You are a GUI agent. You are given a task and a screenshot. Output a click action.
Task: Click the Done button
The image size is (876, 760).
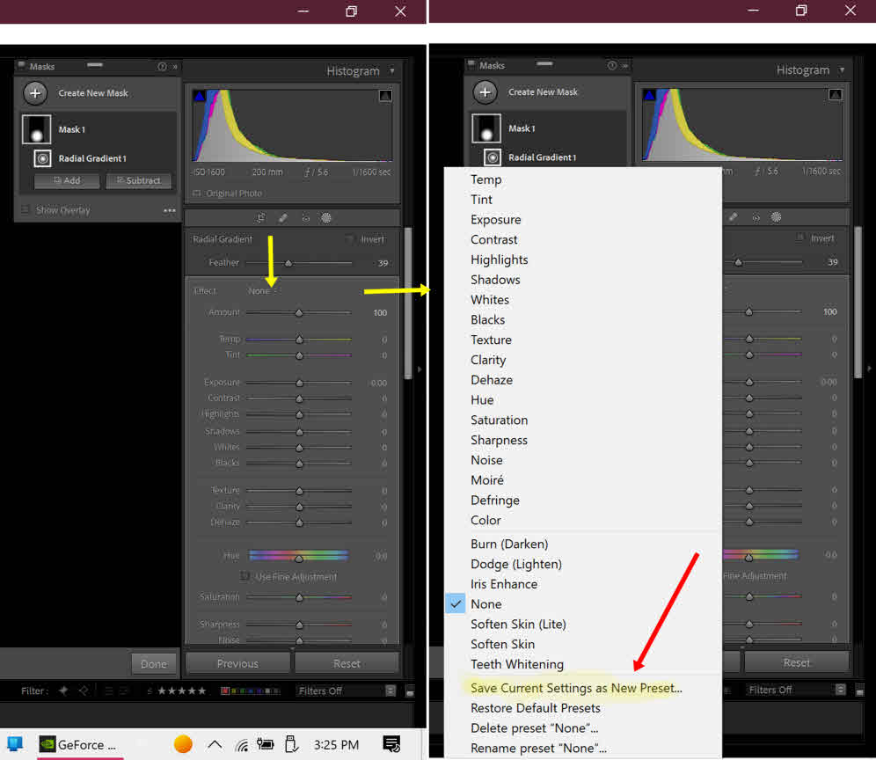[153, 663]
